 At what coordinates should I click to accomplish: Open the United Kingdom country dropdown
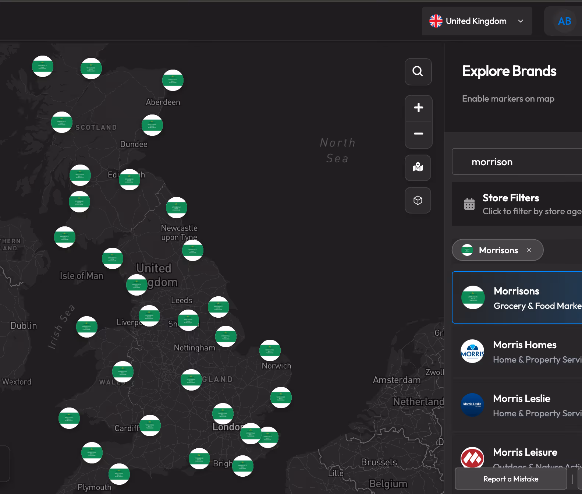click(x=477, y=21)
